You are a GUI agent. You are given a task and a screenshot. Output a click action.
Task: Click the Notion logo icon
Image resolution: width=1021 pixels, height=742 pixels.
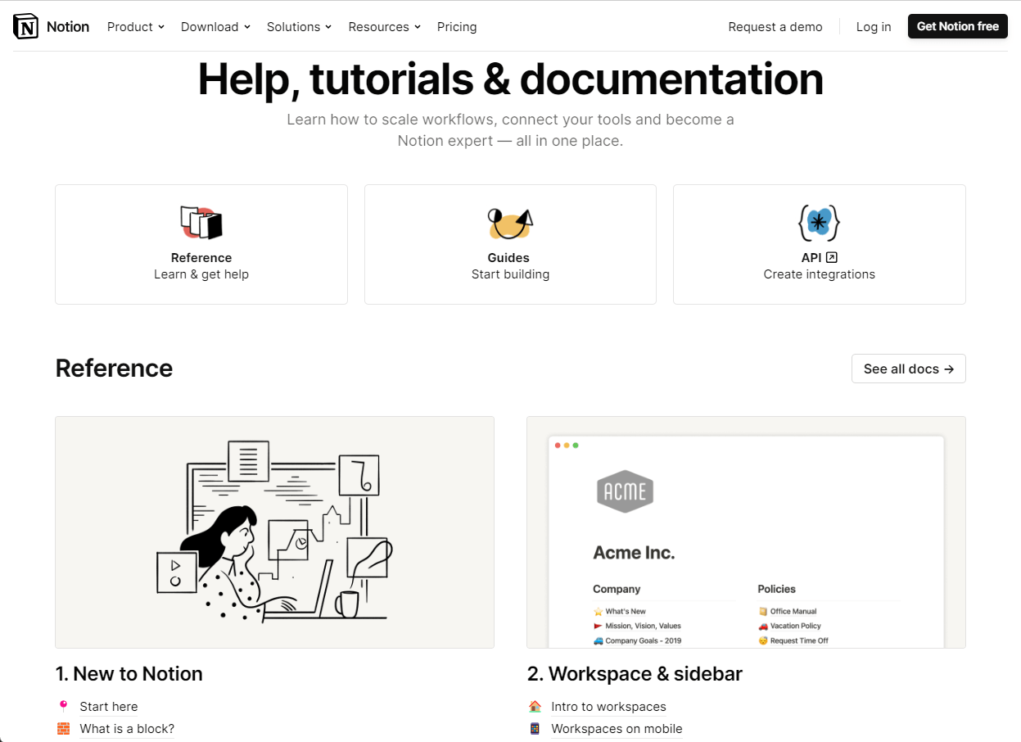25,26
